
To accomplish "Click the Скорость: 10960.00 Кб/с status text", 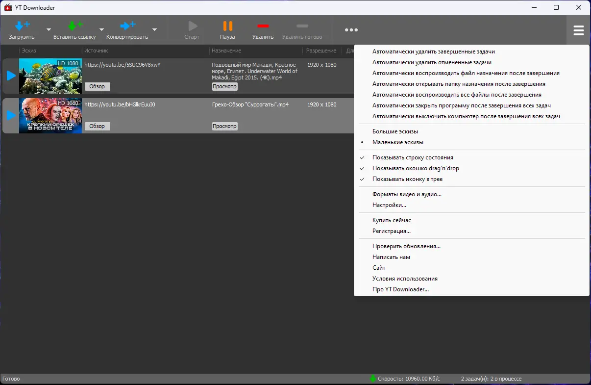I will 409,379.
